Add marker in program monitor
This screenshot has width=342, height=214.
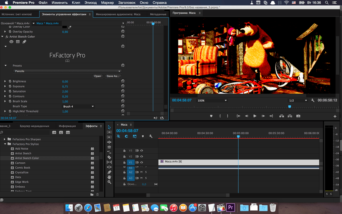[211, 116]
